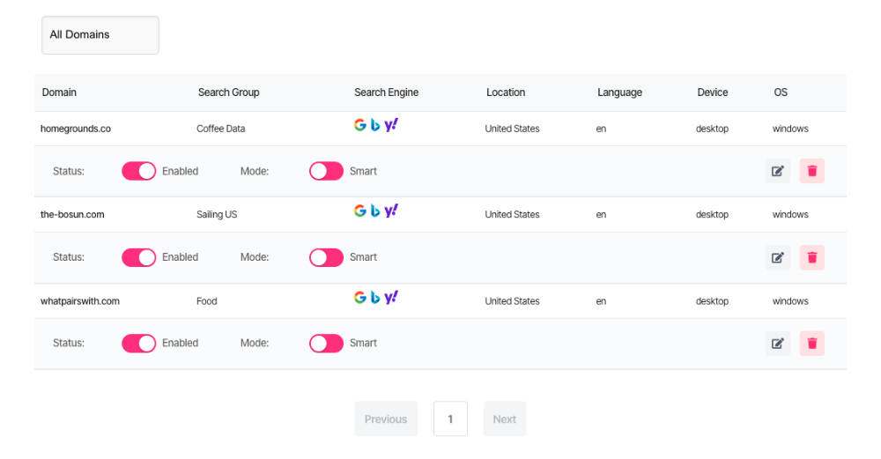Disable the Status toggle for homegrounds.co
Viewport: 881px width, 459px height.
coord(138,171)
